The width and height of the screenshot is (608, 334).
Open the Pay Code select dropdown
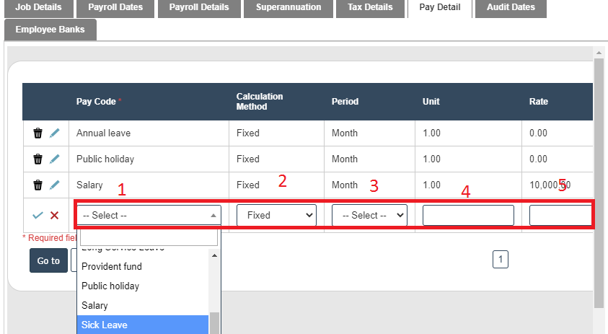(x=149, y=215)
